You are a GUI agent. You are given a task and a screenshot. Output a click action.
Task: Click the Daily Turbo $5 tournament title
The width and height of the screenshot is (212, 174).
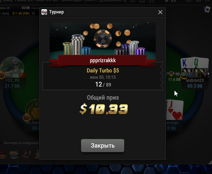(103, 71)
